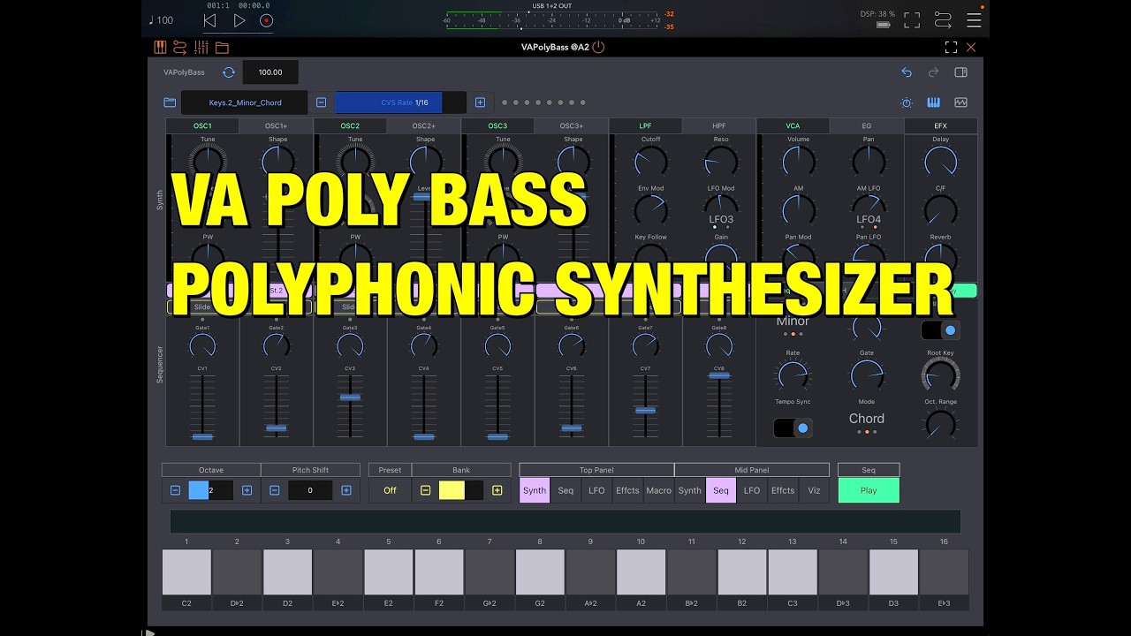Select the Mid Panel Effcts button
This screenshot has height=636, width=1131.
pyautogui.click(x=783, y=490)
